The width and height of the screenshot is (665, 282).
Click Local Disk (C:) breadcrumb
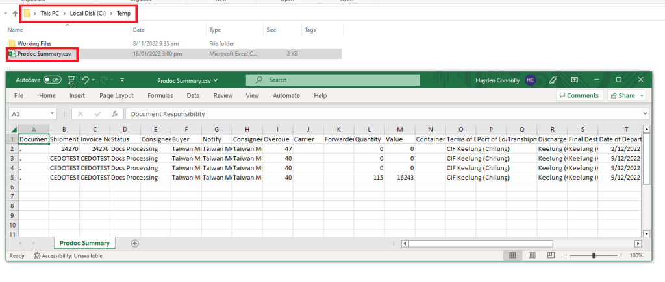[88, 14]
